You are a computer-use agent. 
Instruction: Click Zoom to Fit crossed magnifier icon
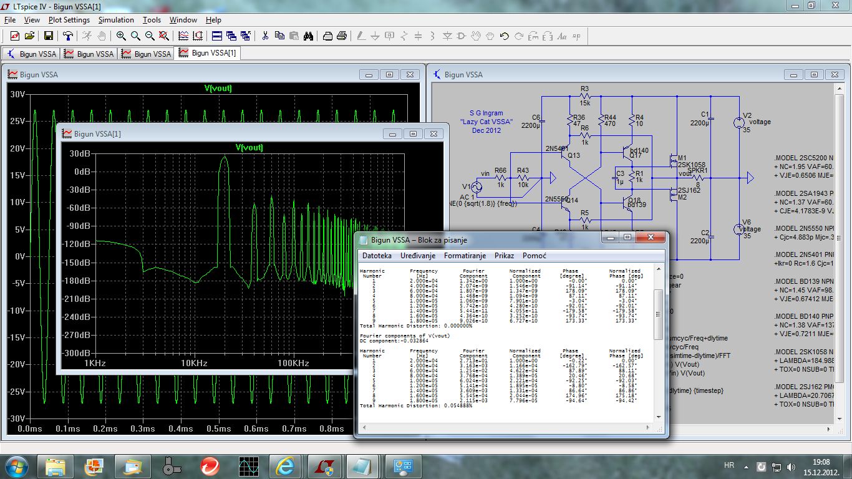point(164,36)
